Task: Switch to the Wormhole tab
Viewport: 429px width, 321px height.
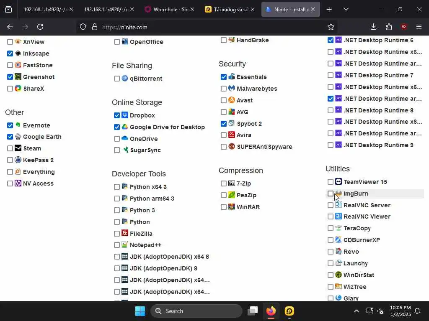Action: [170, 9]
